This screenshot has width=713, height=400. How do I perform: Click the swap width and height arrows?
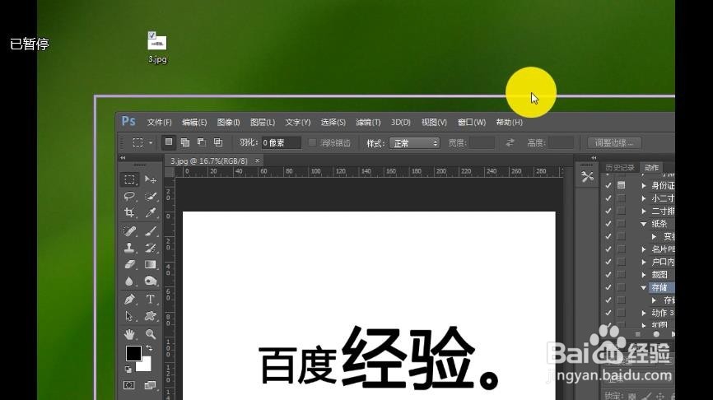[x=510, y=142]
